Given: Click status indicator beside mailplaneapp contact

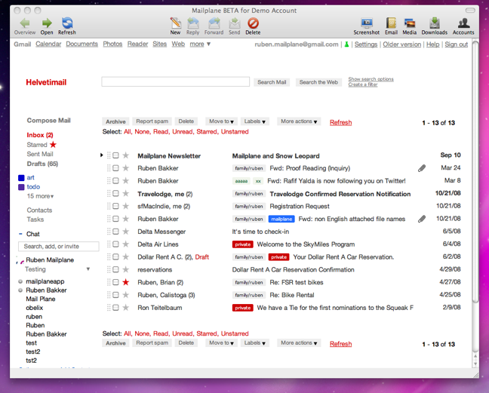Looking at the screenshot, I should tap(20, 281).
